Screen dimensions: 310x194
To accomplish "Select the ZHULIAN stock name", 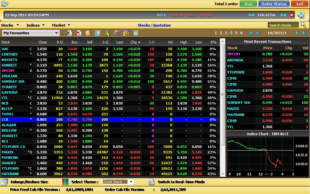I will [9, 76].
